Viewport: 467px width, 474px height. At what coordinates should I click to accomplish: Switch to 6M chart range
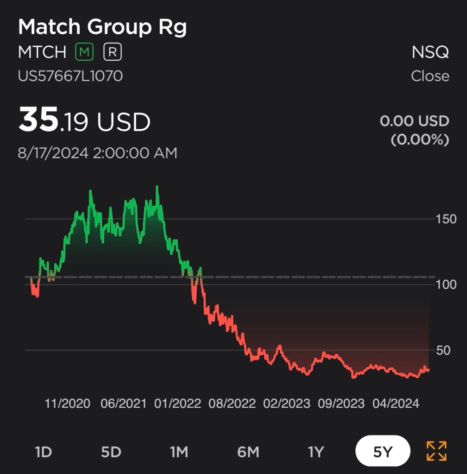248,452
